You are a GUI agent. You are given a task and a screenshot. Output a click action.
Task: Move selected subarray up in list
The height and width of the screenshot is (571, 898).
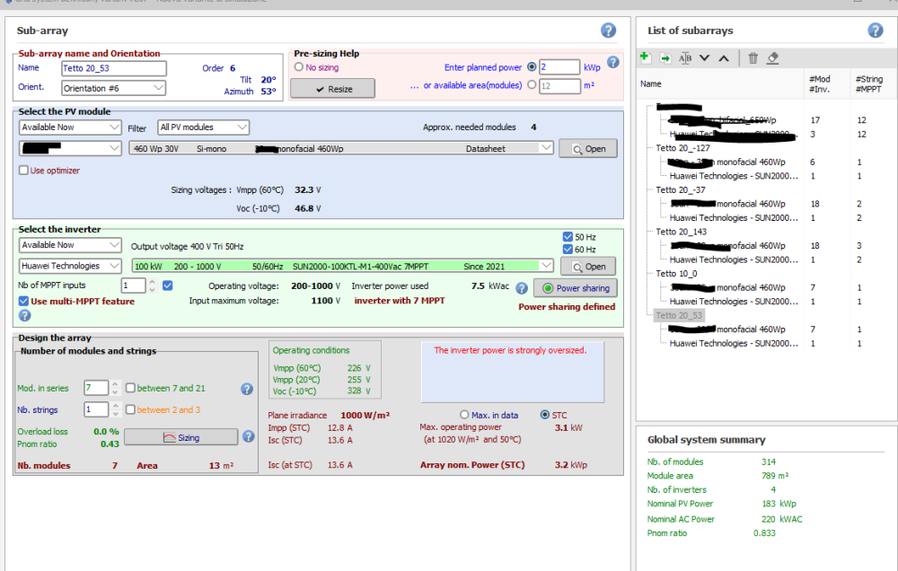click(x=724, y=57)
